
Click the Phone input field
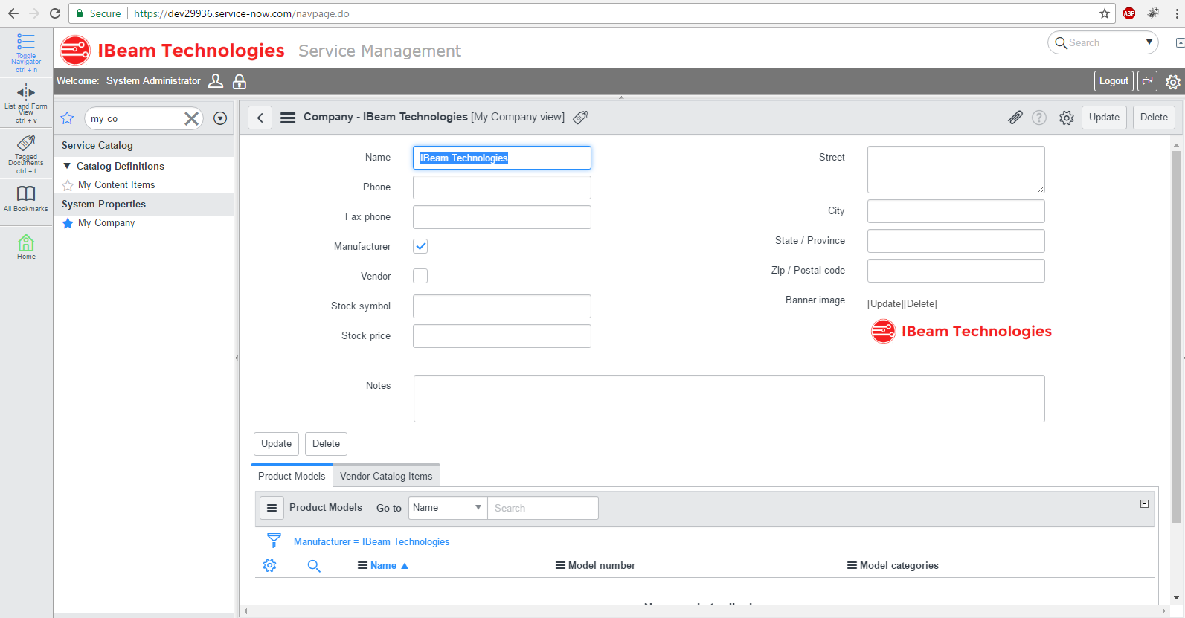[x=502, y=187]
